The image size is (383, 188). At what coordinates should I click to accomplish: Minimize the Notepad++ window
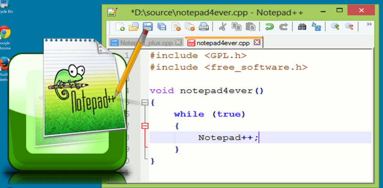point(323,11)
